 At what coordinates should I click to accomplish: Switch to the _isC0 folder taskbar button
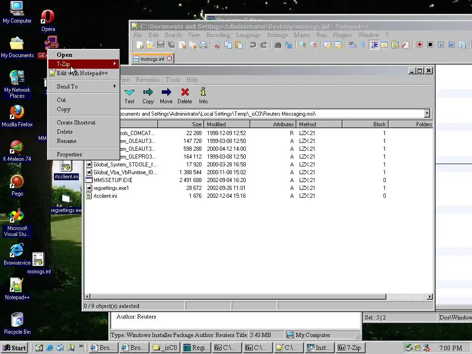[165, 348]
